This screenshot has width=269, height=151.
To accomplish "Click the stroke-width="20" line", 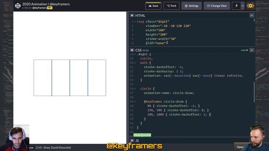I will (x=161, y=39).
